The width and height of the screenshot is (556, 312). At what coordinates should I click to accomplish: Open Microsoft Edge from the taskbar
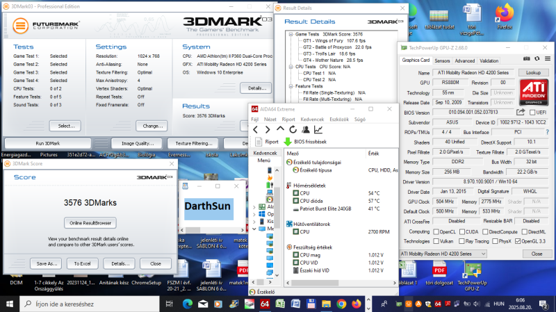coord(188,304)
